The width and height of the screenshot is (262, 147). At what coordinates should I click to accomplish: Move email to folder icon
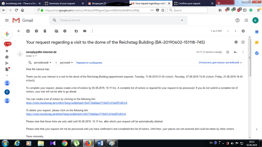tap(76, 31)
